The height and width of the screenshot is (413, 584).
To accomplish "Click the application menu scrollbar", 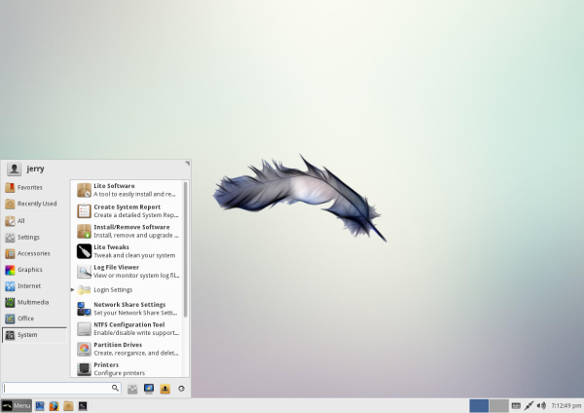I will [x=185, y=248].
